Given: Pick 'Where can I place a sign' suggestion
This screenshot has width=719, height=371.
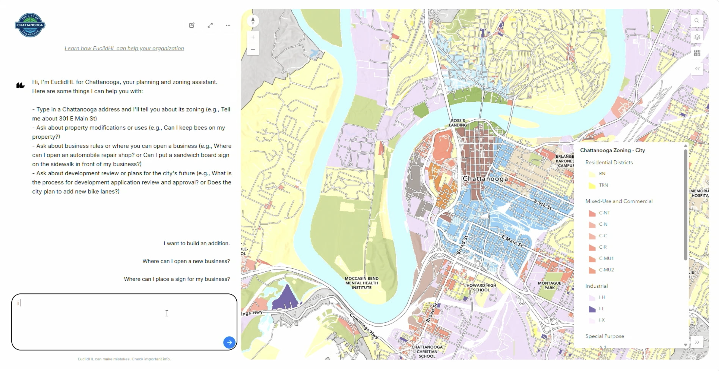Looking at the screenshot, I should pos(177,279).
